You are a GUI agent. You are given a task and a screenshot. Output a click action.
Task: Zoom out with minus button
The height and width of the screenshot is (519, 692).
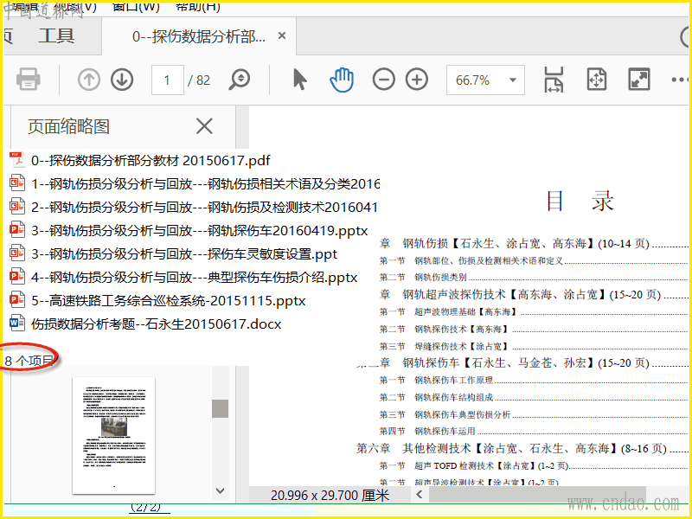click(383, 80)
